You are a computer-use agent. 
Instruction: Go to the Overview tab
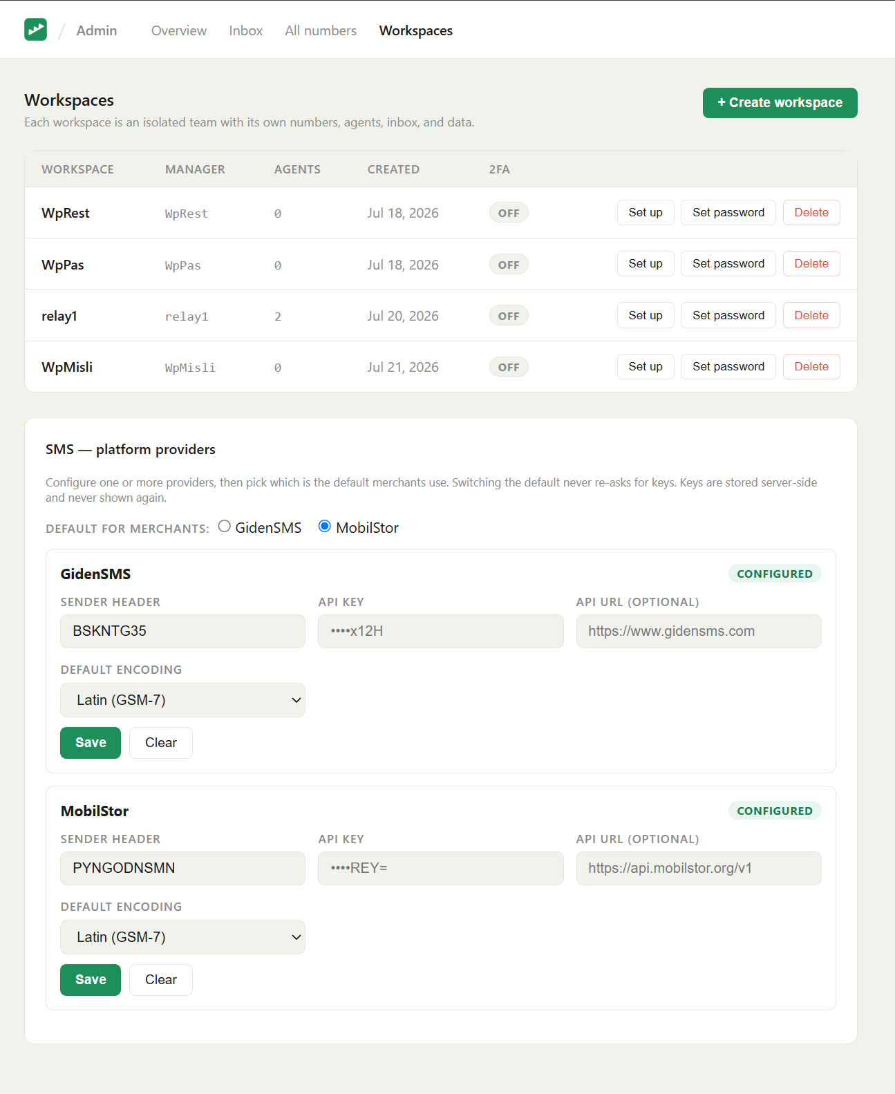(x=179, y=30)
